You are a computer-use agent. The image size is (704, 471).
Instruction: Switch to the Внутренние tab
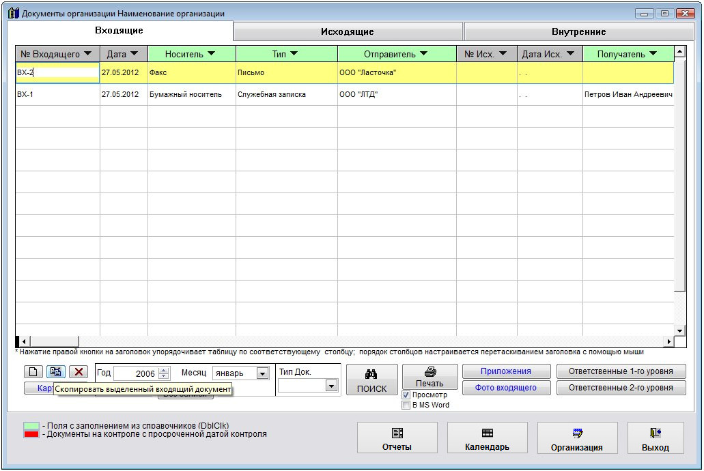click(579, 32)
